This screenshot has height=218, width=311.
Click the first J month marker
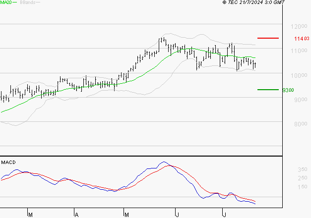177,215
